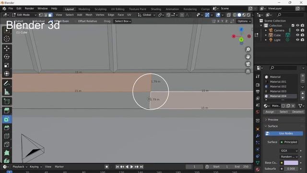Expand the Camera tree item

click(266, 30)
